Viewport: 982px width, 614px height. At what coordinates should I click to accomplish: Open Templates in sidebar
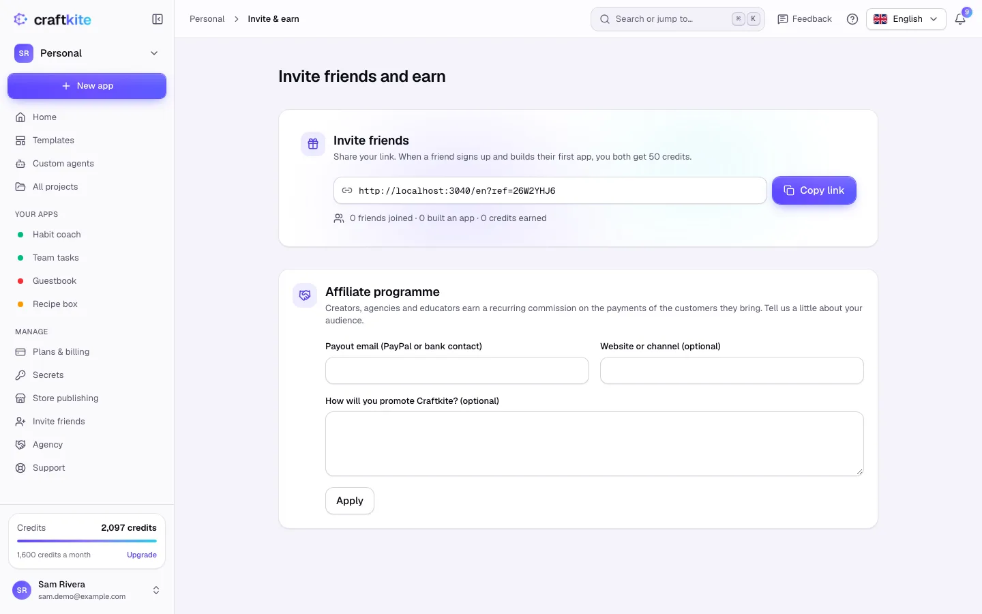(x=87, y=141)
